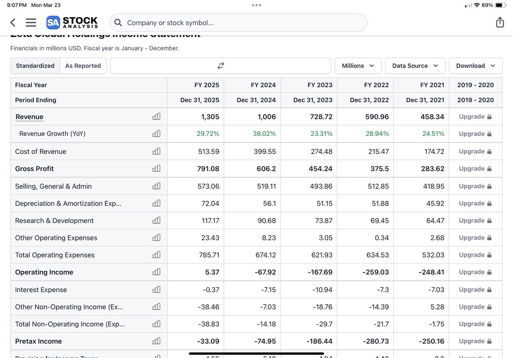Tap the battery indicator in the status bar

point(500,5)
